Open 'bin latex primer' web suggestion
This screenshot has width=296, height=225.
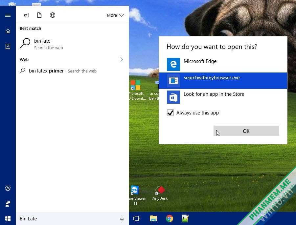coord(72,71)
